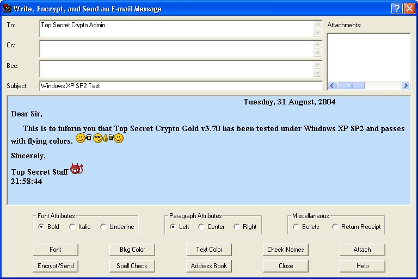Click the Close button beside Address Book
Viewport: 418px width, 279px height.
pos(286,266)
